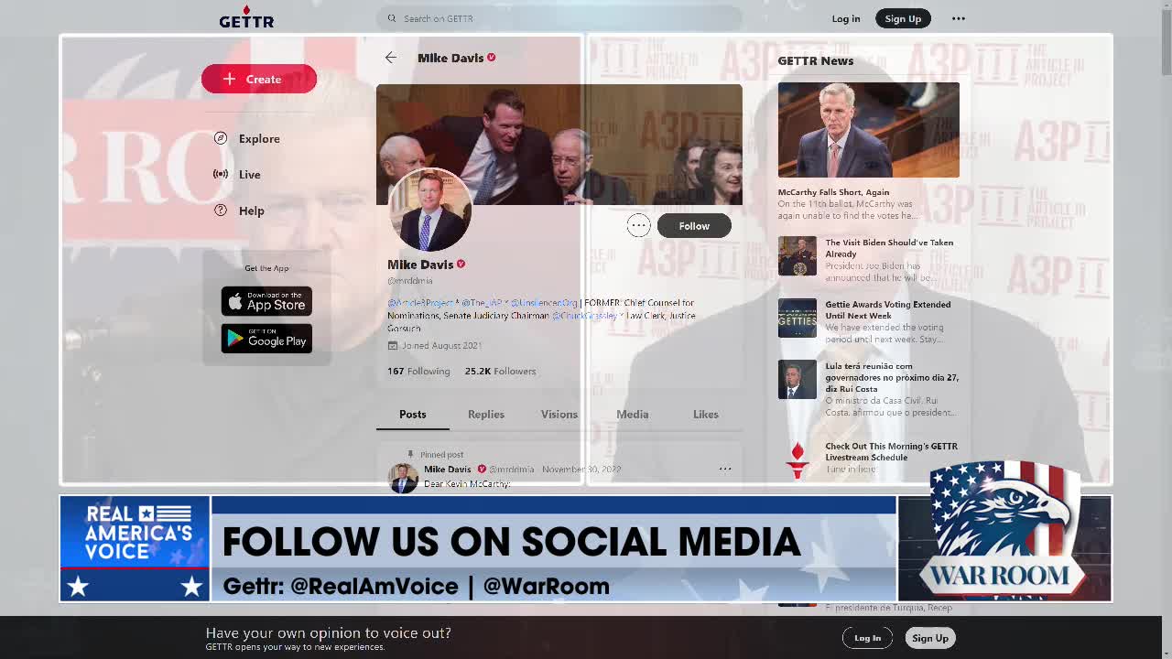View 25.2K Followers list

[500, 371]
